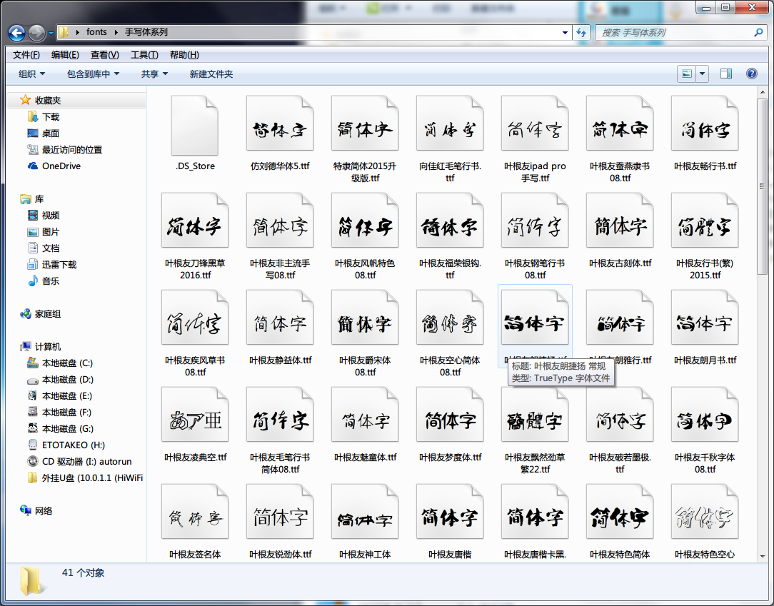The width and height of the screenshot is (774, 606).
Task: Select 叶根友魅童体.ttf icon
Action: (365, 415)
